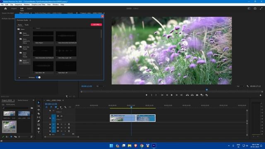The image size is (265, 149).
Task: Open timeline sequence panel menu
Action: coord(63,100)
